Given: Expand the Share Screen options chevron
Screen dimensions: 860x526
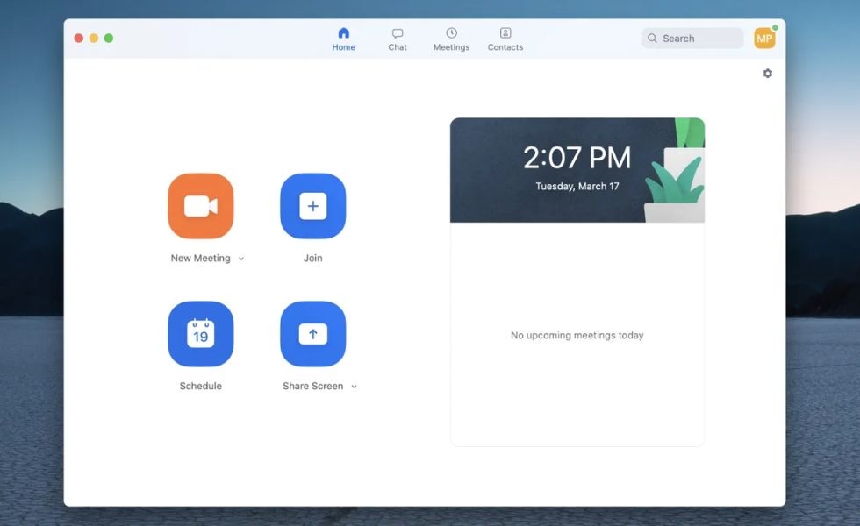Looking at the screenshot, I should click(354, 386).
